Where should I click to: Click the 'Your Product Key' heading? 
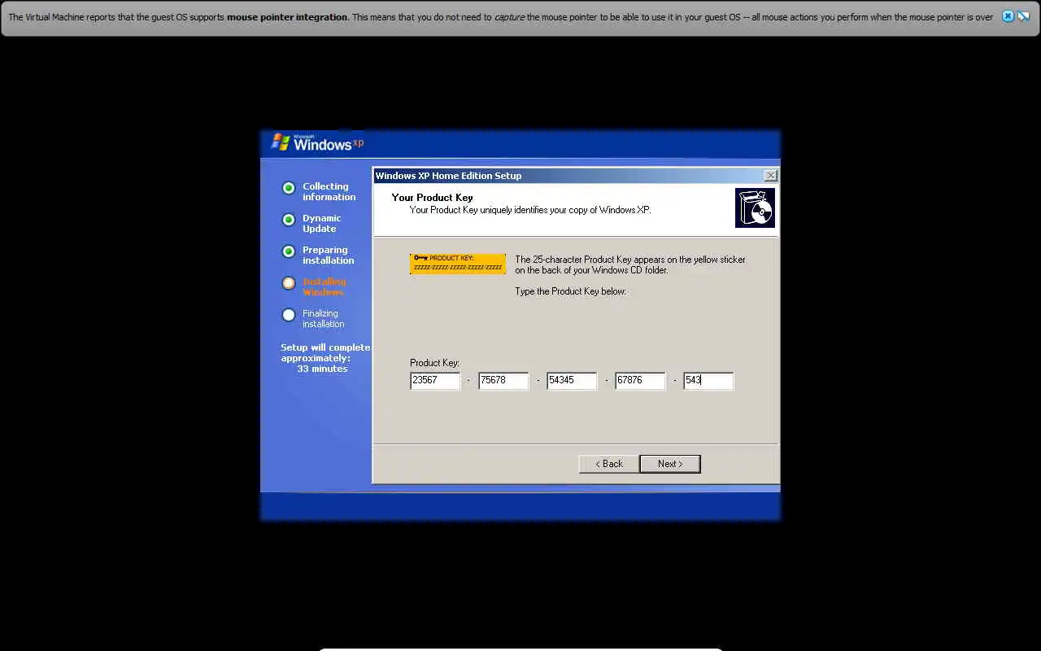point(432,198)
